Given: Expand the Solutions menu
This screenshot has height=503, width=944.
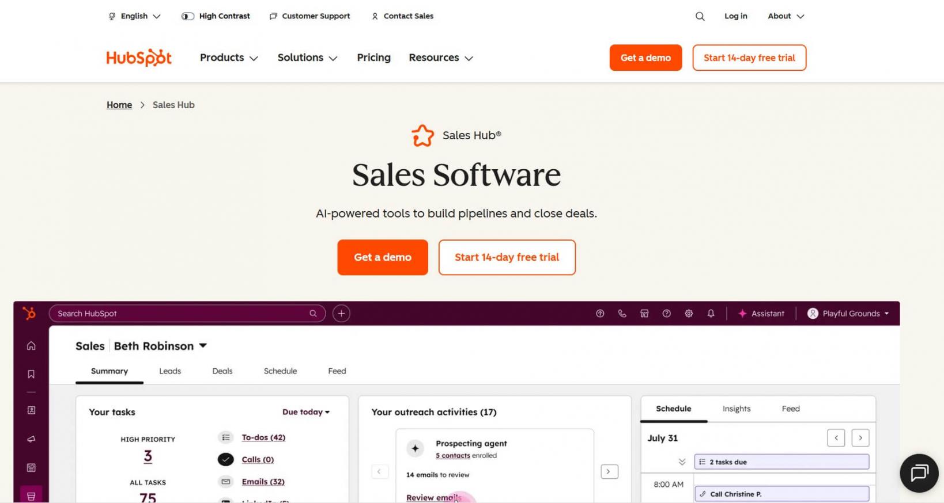Looking at the screenshot, I should 307,58.
